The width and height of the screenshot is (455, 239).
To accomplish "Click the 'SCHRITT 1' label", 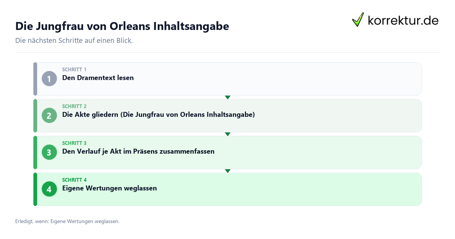I will 74,69.
